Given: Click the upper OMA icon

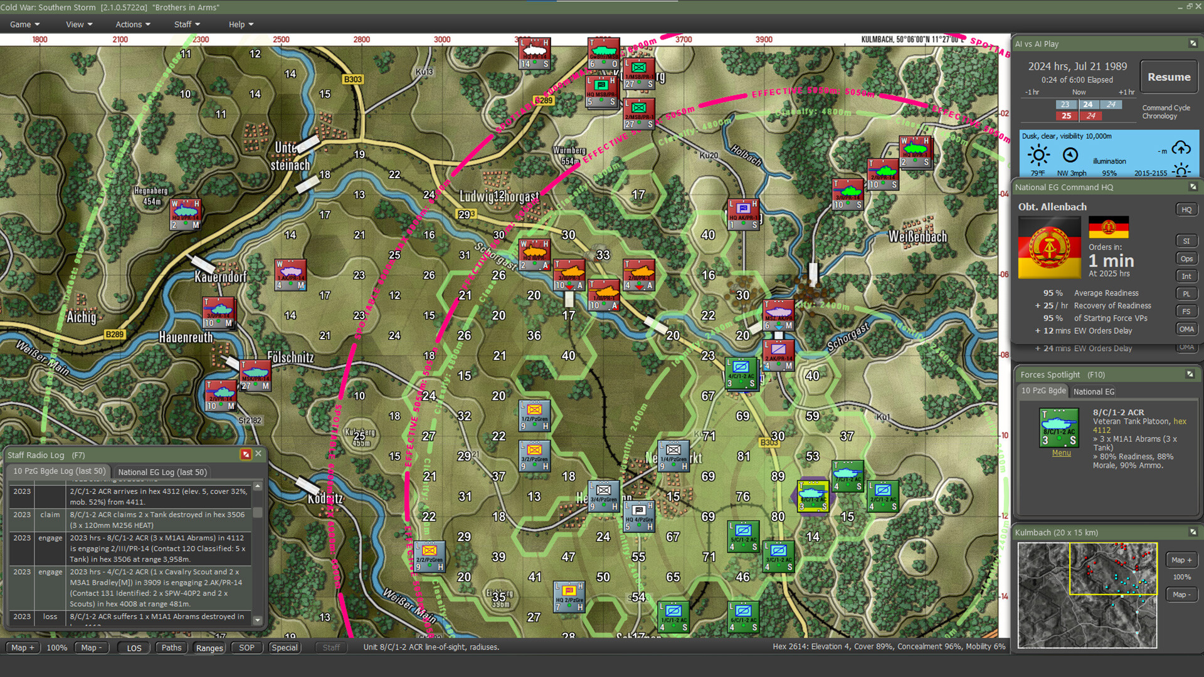Looking at the screenshot, I should [x=1186, y=328].
